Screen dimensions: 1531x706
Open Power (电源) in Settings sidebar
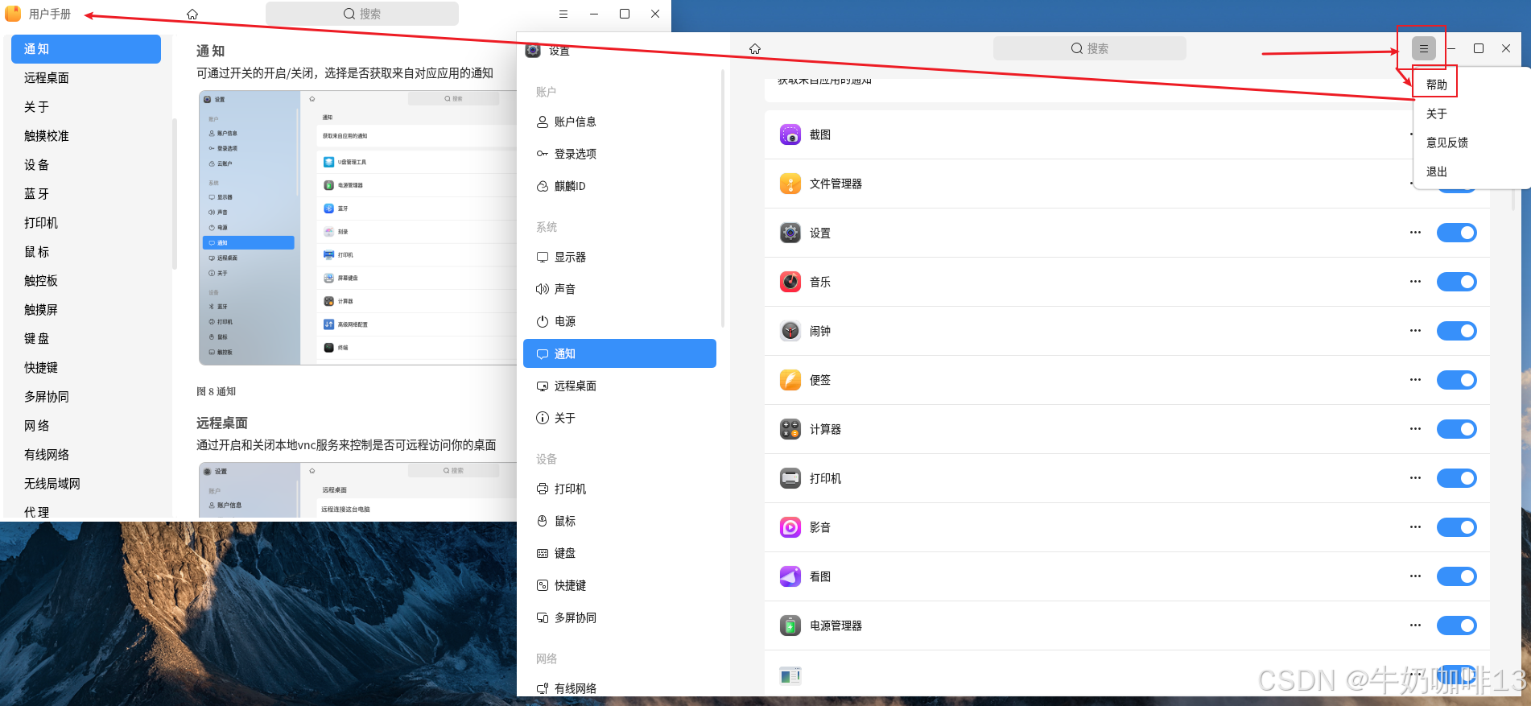coord(620,321)
